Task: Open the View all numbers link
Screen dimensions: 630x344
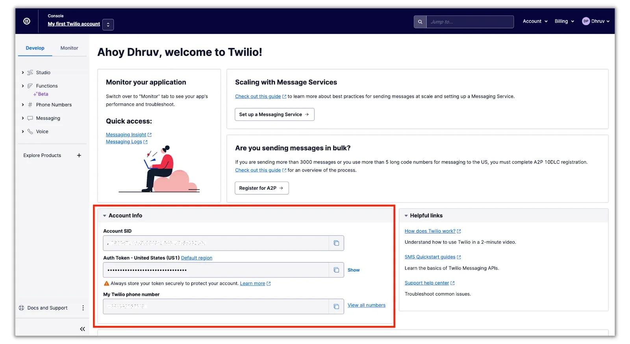Action: pyautogui.click(x=366, y=305)
